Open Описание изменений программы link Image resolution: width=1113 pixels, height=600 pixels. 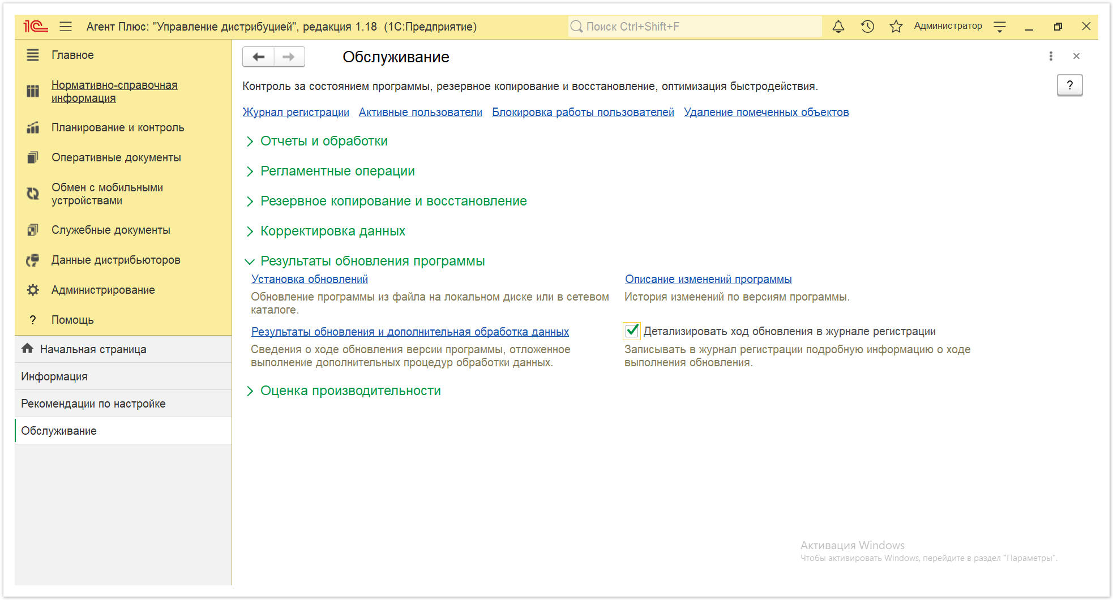click(708, 279)
